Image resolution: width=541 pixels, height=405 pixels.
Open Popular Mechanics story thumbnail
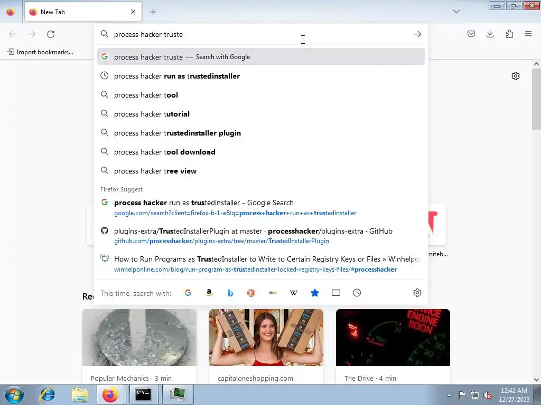tap(139, 337)
